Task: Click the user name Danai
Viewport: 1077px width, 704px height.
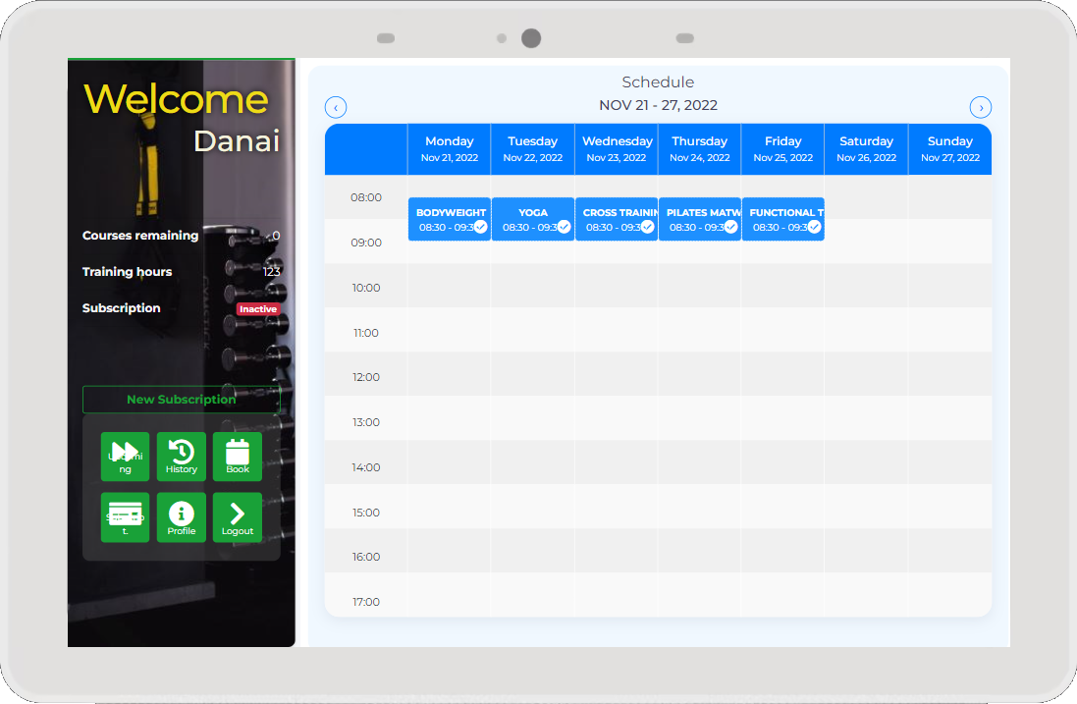Action: [x=237, y=141]
